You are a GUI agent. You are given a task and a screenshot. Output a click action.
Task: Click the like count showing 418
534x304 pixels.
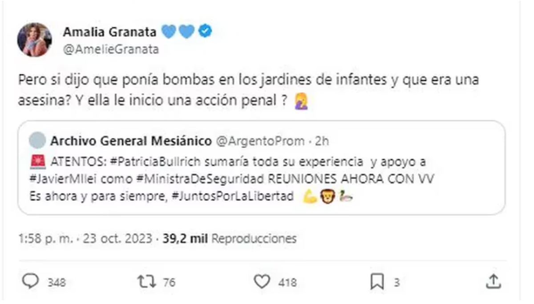click(288, 282)
